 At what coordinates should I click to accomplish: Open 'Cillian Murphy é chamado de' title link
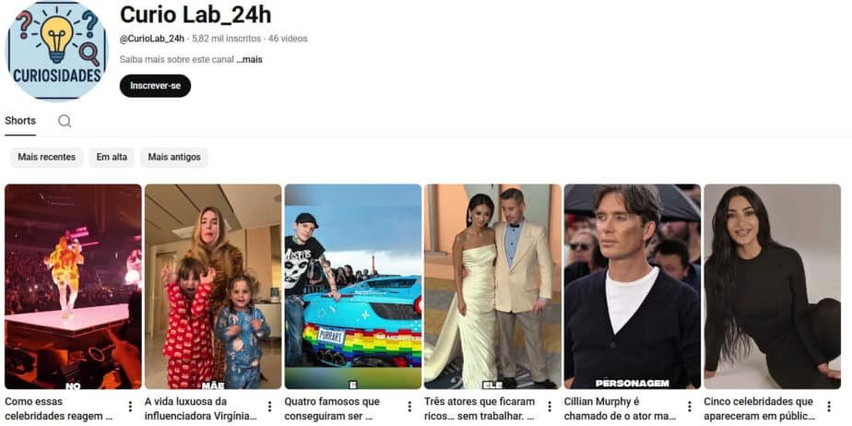(619, 409)
